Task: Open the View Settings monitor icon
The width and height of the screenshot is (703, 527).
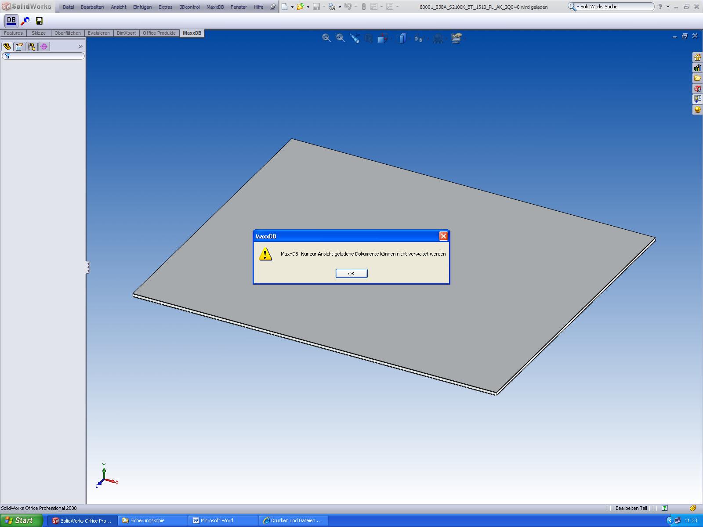Action: click(x=457, y=38)
